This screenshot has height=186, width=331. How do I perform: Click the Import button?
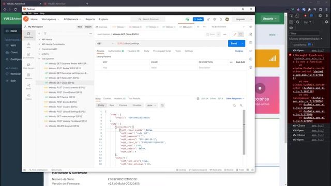tap(88, 27)
